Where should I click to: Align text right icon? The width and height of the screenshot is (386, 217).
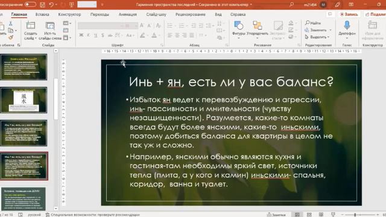coord(185,36)
